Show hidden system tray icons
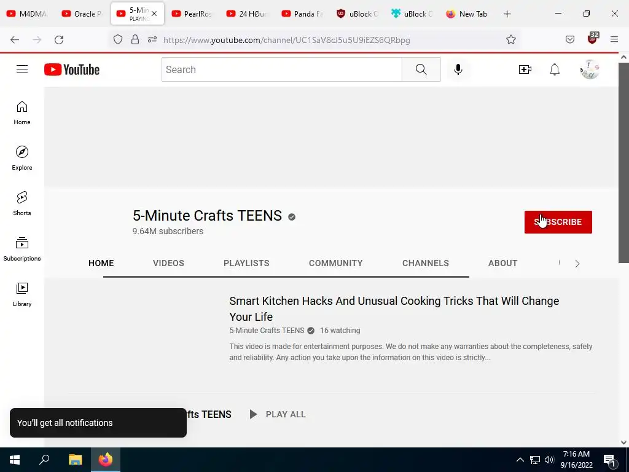 [520, 460]
